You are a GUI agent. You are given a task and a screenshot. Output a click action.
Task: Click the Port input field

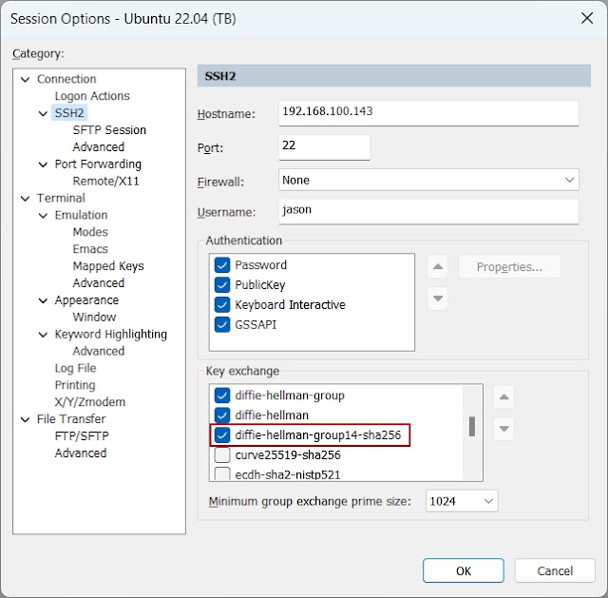[x=324, y=147]
